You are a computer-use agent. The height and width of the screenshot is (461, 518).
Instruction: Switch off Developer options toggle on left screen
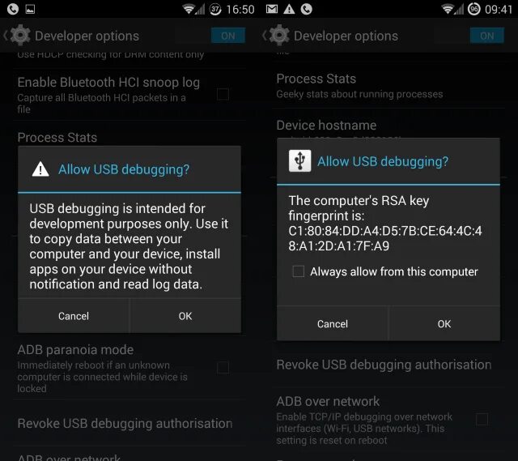228,36
